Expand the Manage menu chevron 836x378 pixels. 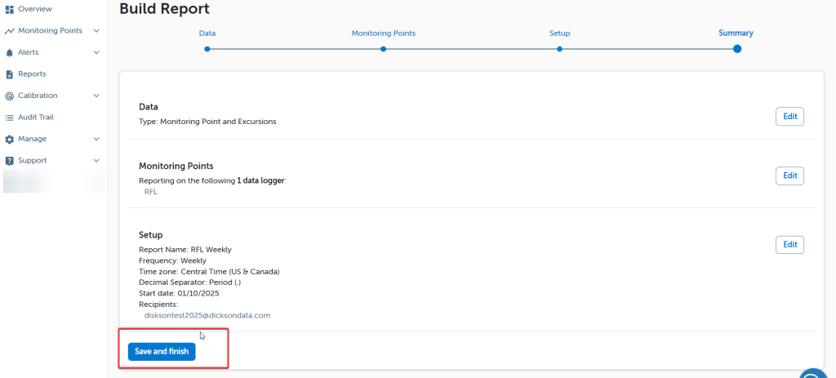(96, 139)
